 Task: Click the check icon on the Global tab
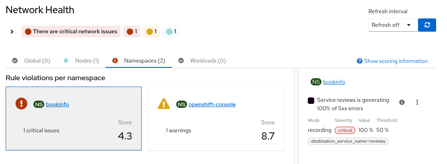point(15,61)
